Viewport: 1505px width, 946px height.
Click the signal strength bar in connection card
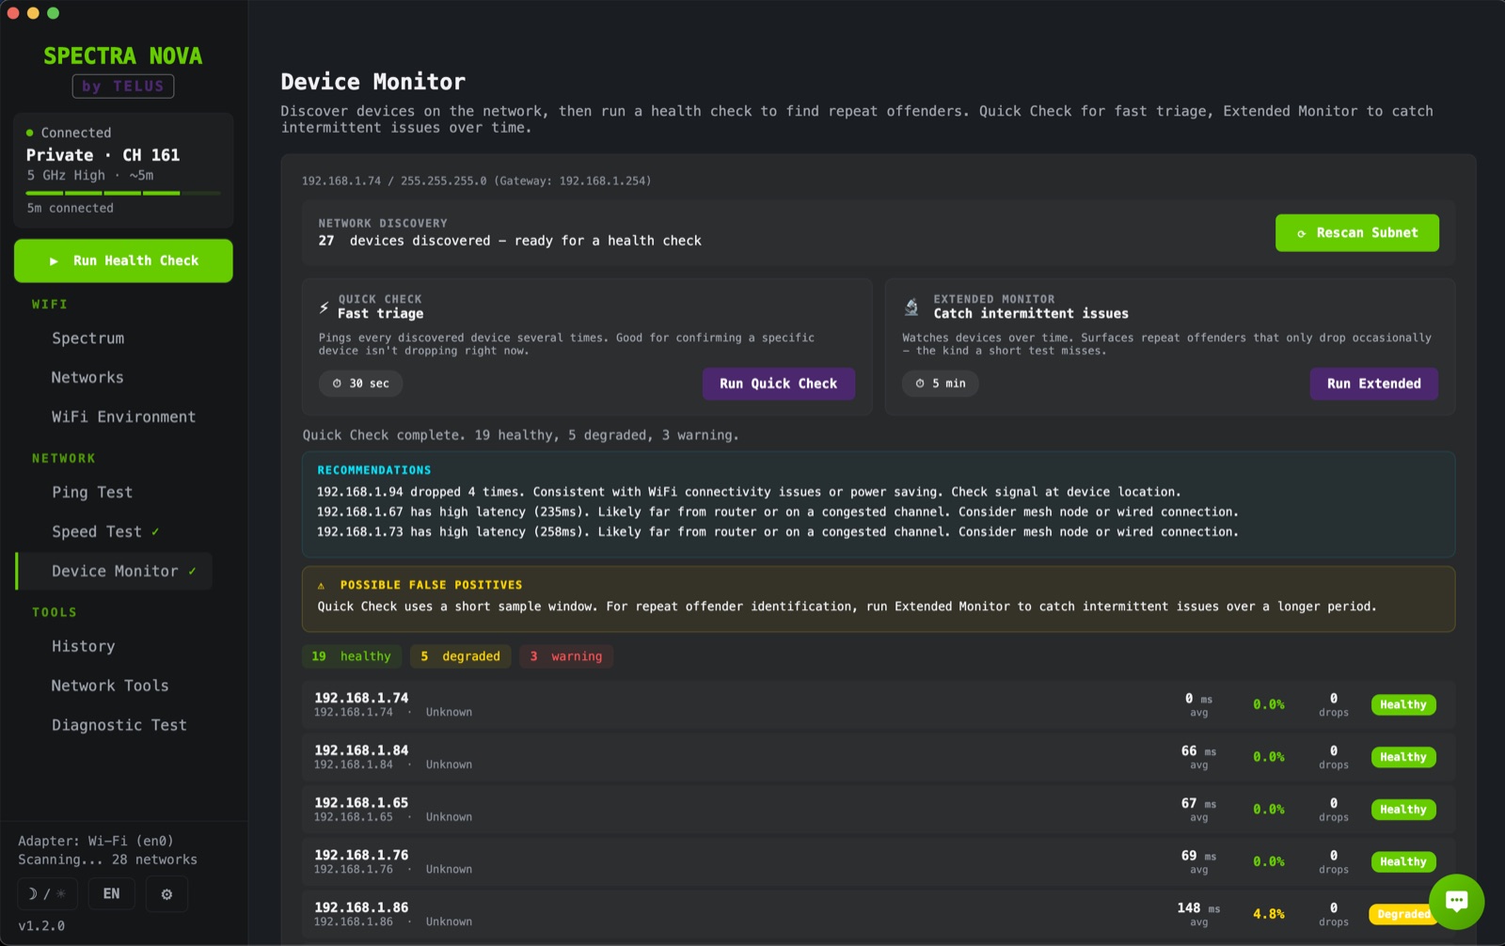pyautogui.click(x=123, y=193)
